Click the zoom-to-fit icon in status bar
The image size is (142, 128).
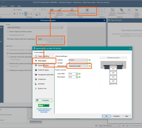[x=124, y=126]
